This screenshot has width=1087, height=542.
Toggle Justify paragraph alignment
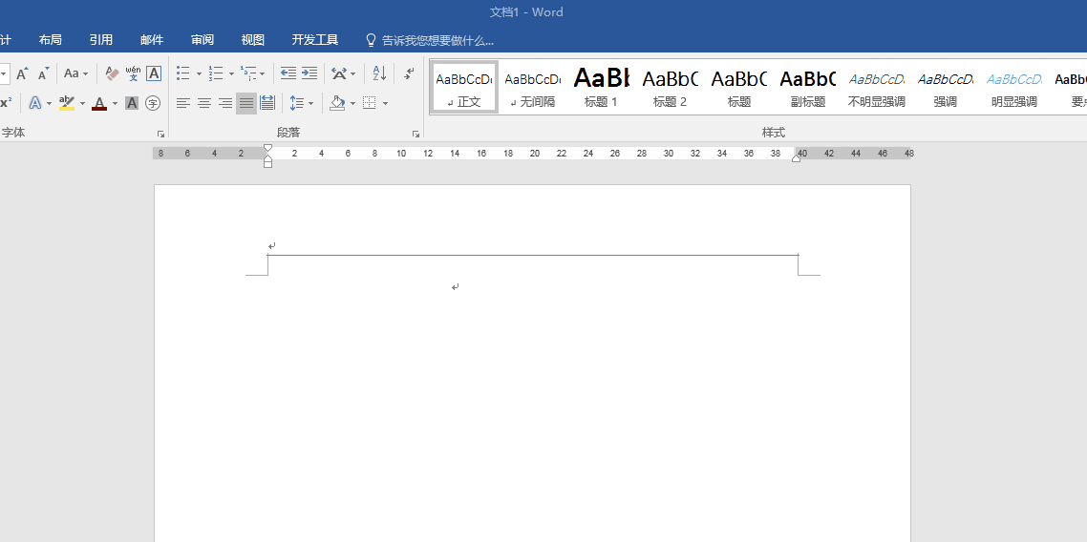(x=246, y=103)
